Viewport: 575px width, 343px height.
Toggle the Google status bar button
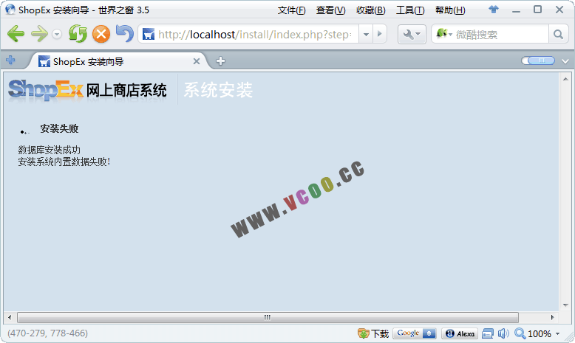point(414,333)
